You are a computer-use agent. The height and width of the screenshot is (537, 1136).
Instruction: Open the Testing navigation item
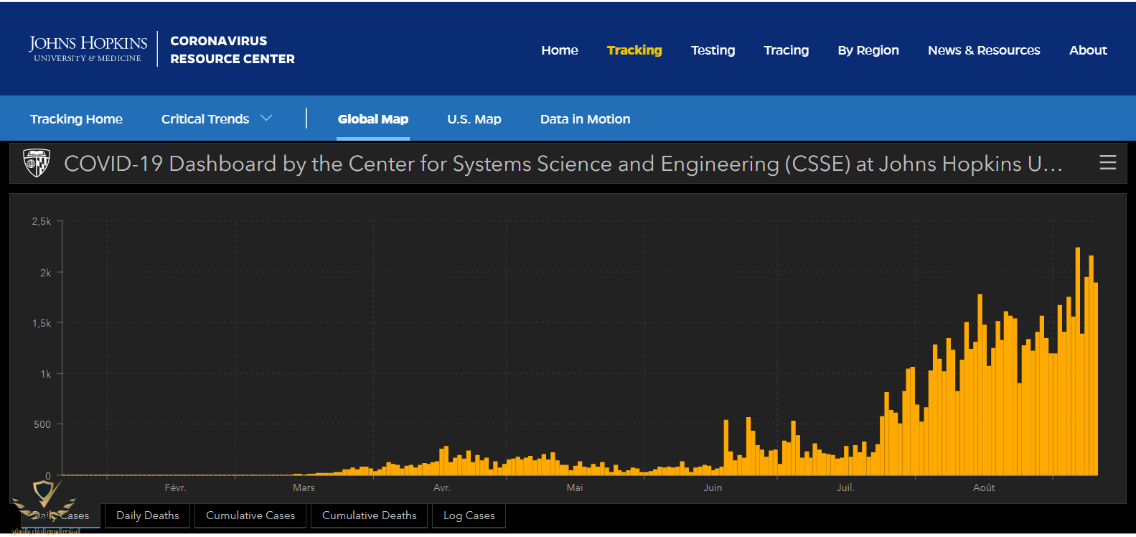click(713, 50)
